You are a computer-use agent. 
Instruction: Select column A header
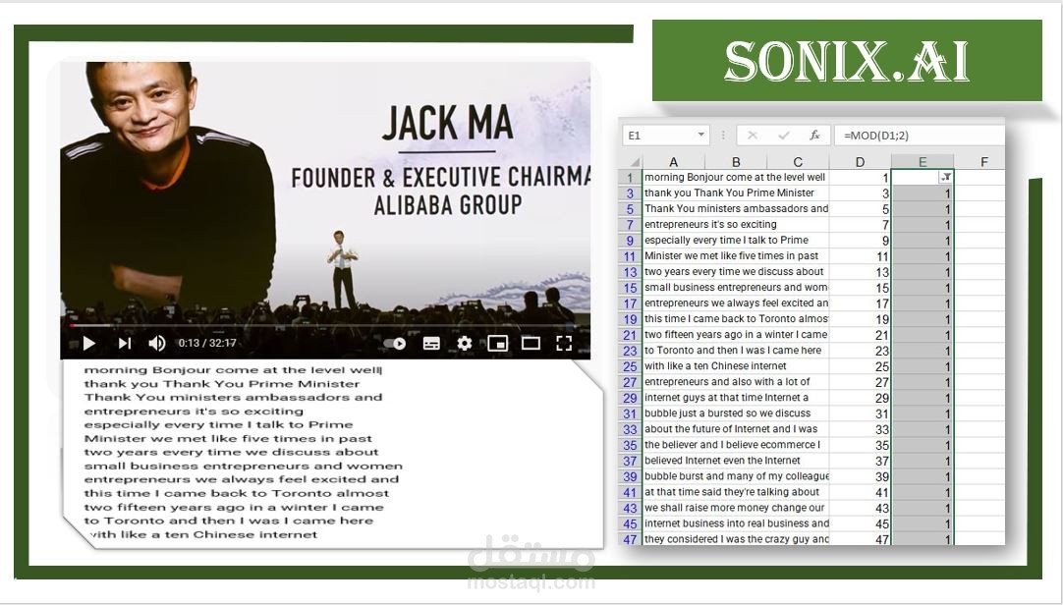click(x=673, y=162)
